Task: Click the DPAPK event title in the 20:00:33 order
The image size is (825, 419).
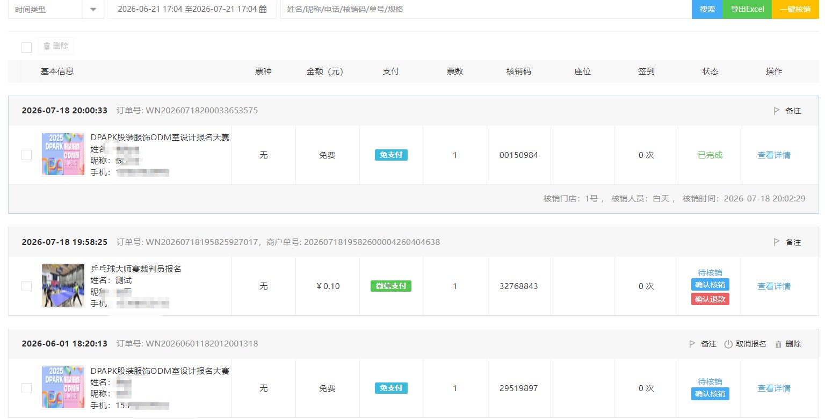Action: coord(160,138)
